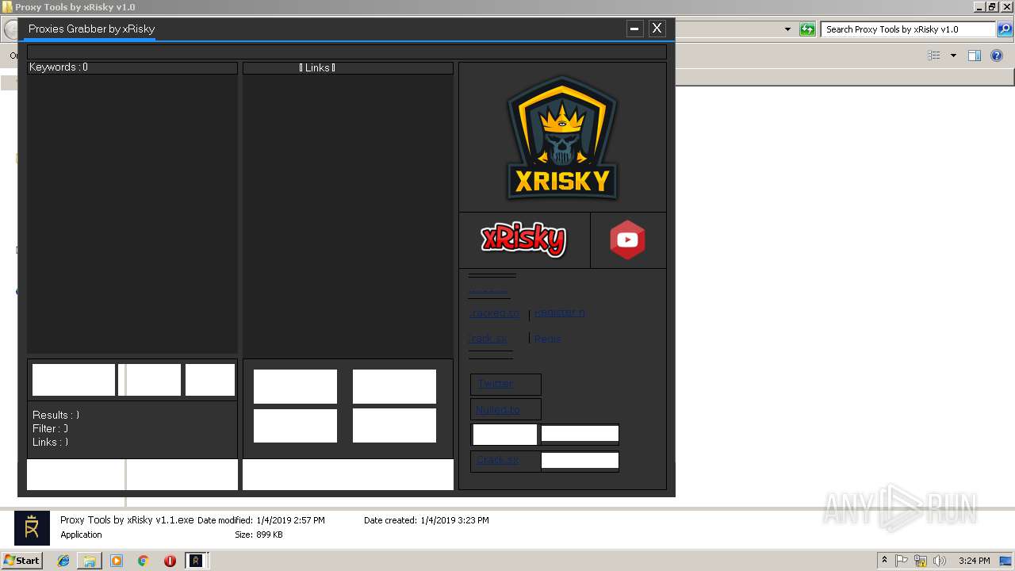Click the Links counter label
This screenshot has height=571, width=1015.
pyautogui.click(x=50, y=442)
